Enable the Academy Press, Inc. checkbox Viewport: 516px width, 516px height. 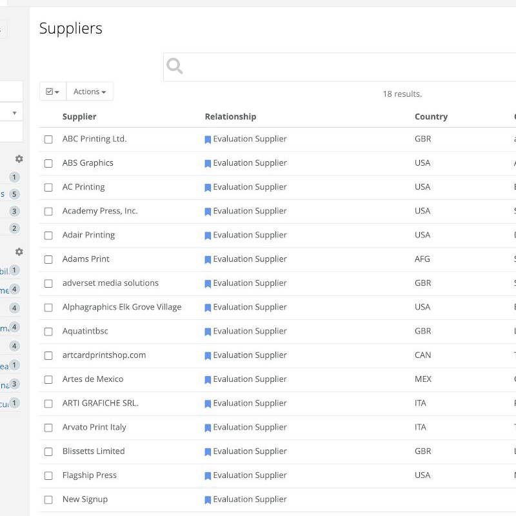tap(48, 212)
